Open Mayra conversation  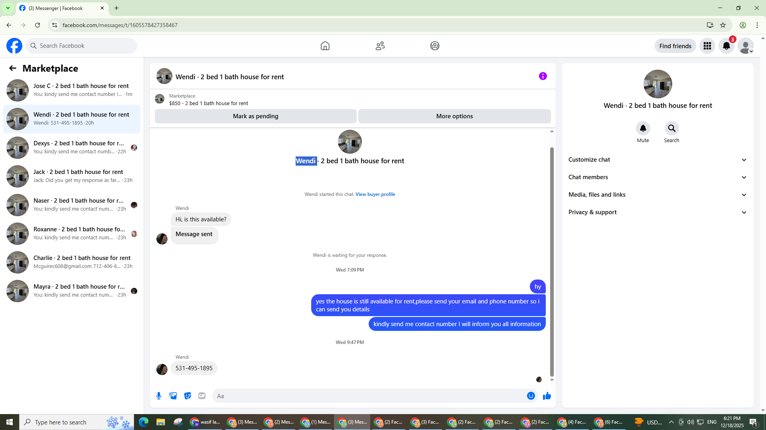(72, 291)
